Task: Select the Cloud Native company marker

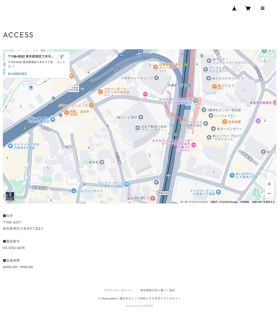Action: [208, 78]
